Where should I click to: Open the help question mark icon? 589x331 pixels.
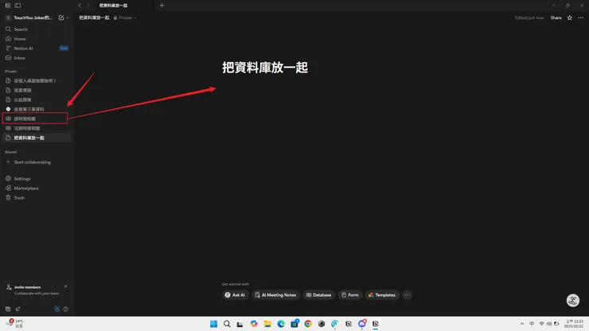[x=66, y=309]
